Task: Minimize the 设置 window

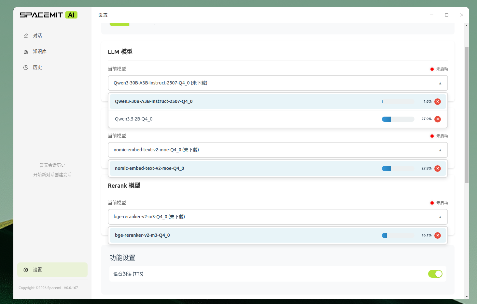Action: coord(432,15)
